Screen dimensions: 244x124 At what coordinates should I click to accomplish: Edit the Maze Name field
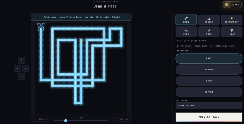(x=209, y=106)
